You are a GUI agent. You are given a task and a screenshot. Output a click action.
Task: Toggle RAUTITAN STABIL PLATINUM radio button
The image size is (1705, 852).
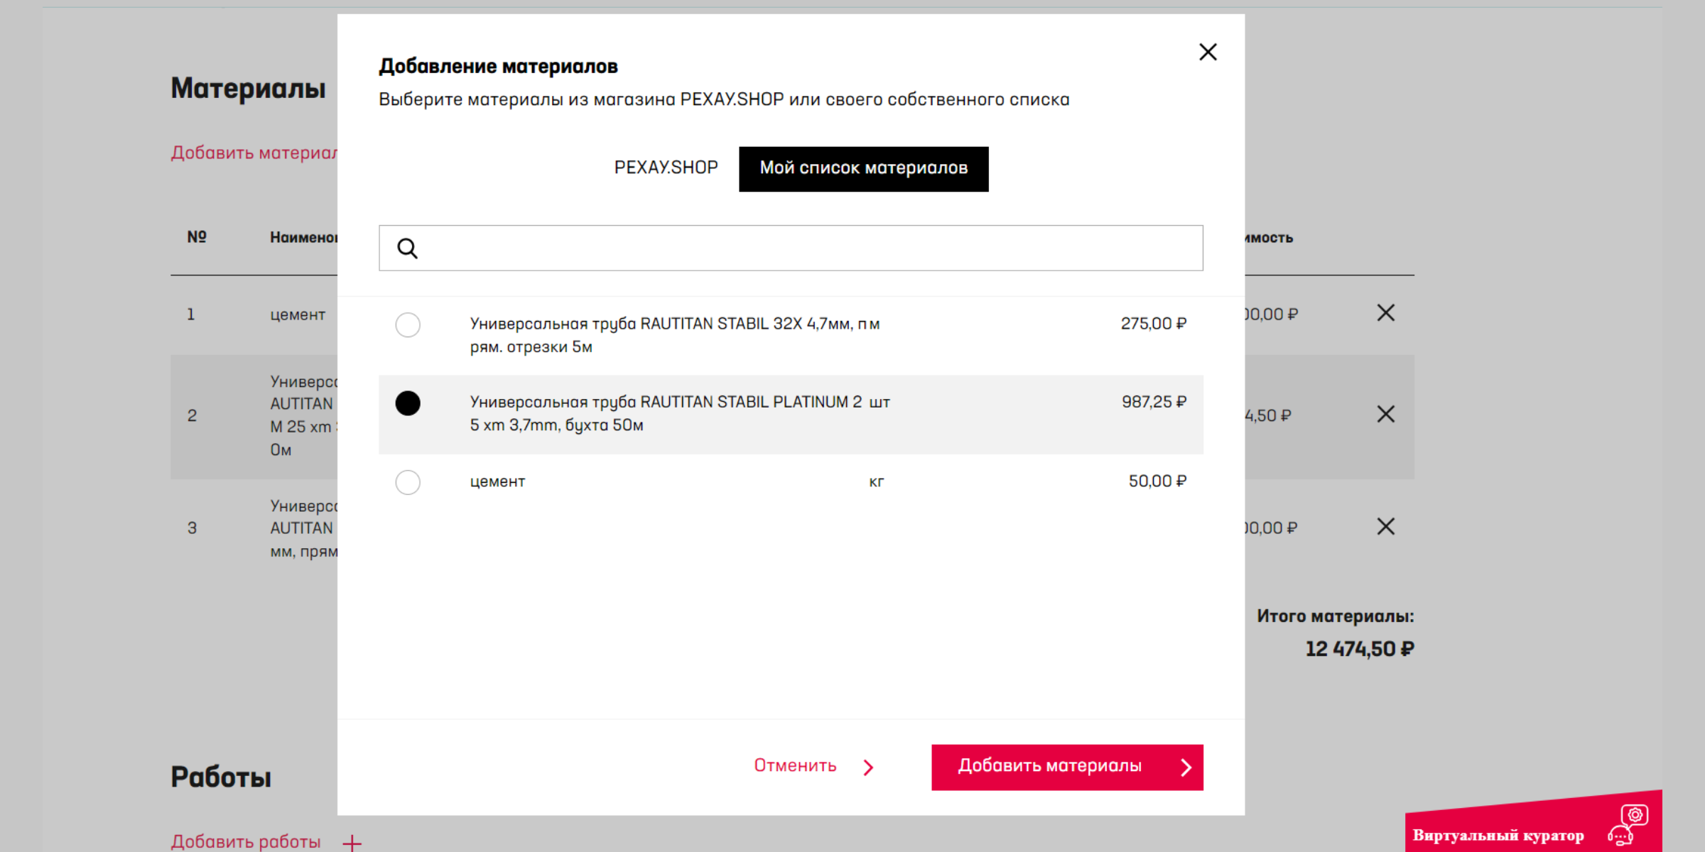(x=408, y=403)
